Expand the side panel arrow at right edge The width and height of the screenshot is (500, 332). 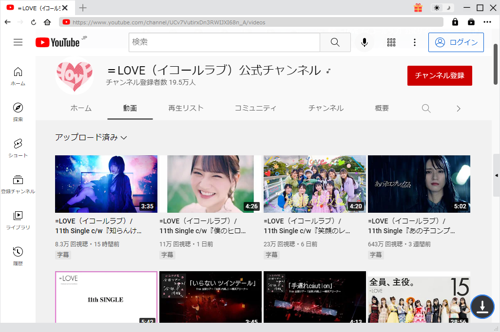(497, 175)
